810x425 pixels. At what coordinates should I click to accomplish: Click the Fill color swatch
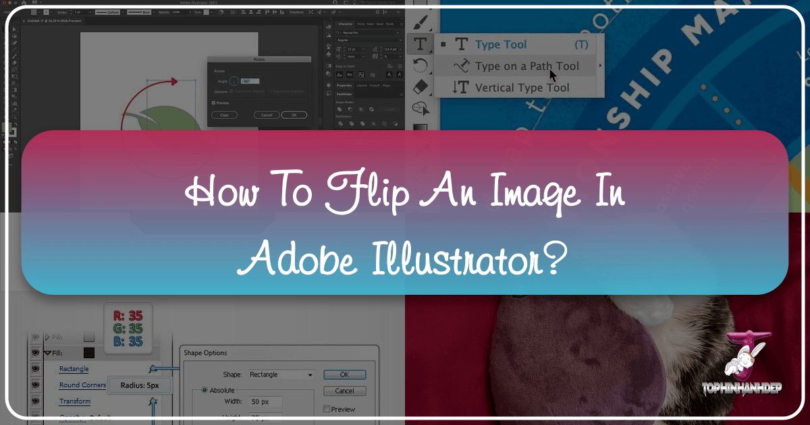88,352
